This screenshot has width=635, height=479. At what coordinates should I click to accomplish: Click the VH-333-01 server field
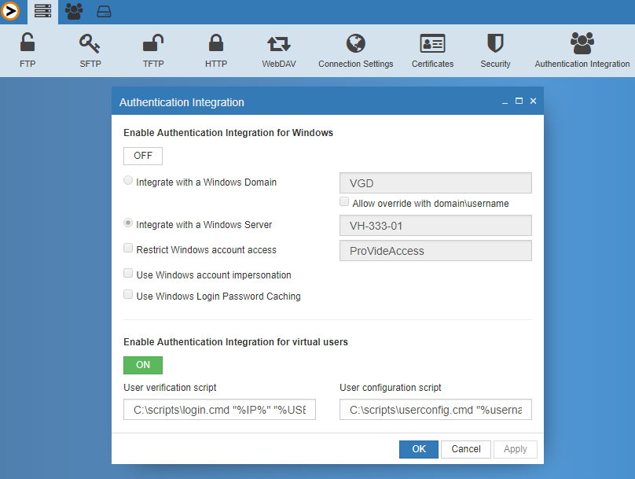coord(435,225)
